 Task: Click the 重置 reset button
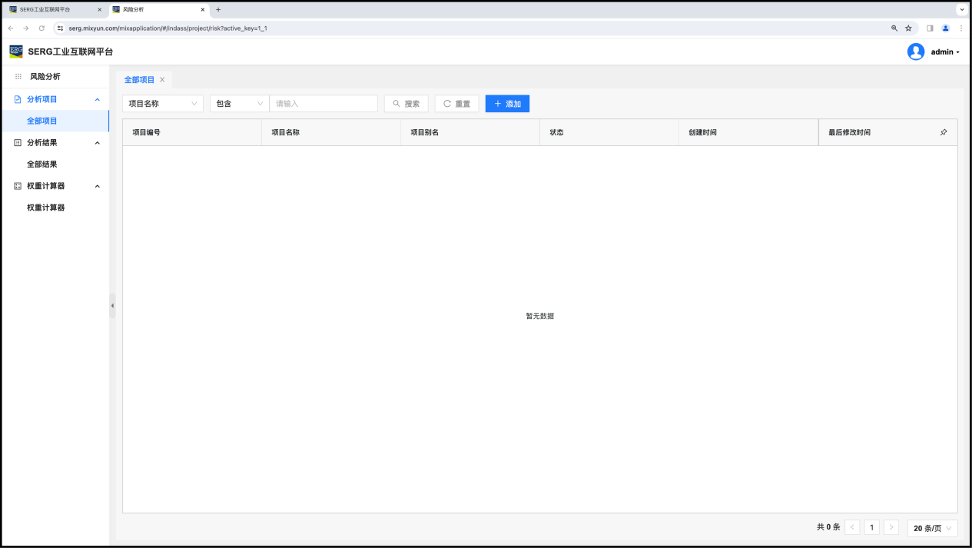(x=456, y=104)
